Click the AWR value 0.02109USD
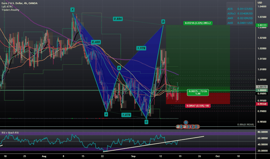This screenshot has width=270, height=159. pyautogui.click(x=245, y=18)
